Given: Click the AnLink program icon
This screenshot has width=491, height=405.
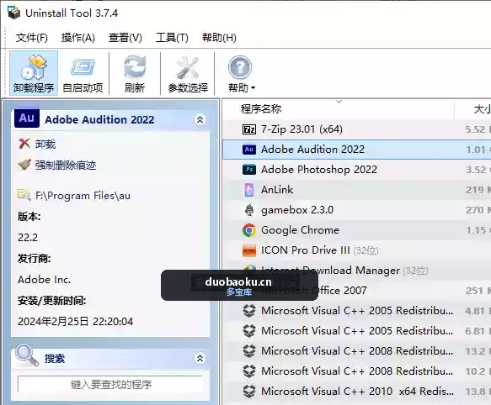Looking at the screenshot, I should [249, 190].
